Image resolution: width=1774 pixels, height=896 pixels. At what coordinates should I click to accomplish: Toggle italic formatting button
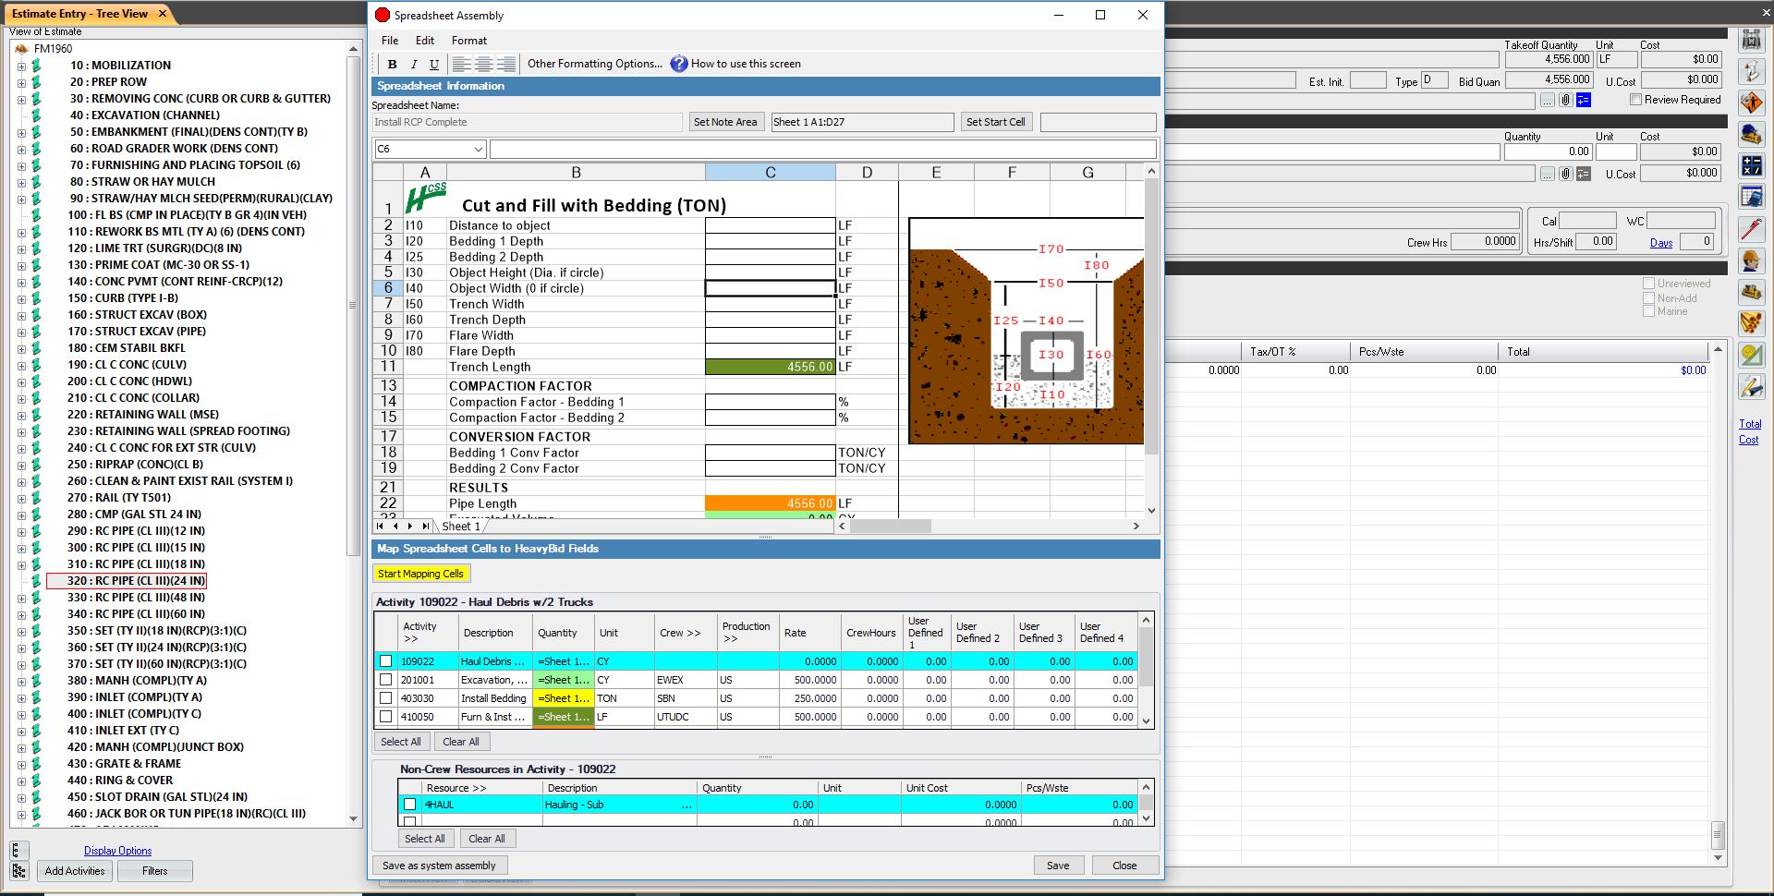click(413, 64)
